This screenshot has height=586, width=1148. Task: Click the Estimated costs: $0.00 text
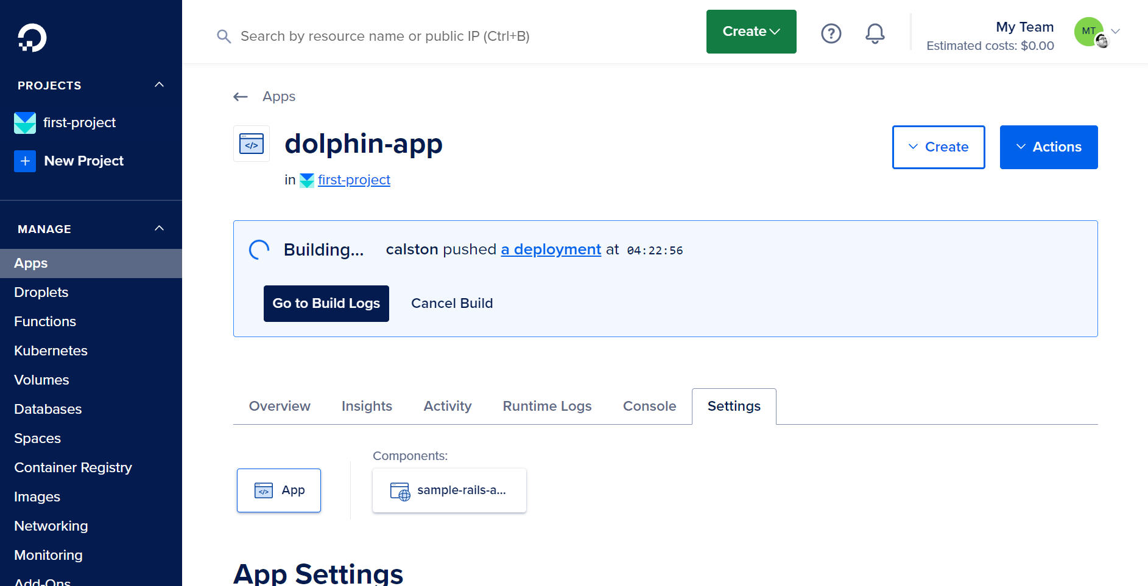point(990,46)
